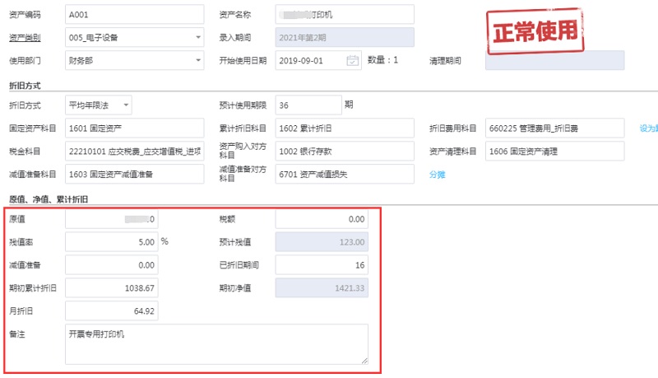Click inside the 备注 text area

tap(215, 343)
